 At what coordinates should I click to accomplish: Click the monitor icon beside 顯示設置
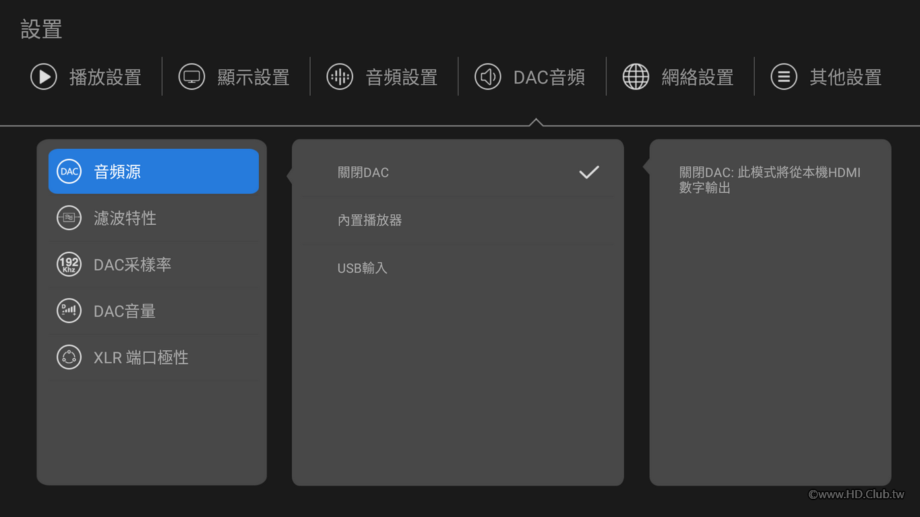[x=191, y=77]
